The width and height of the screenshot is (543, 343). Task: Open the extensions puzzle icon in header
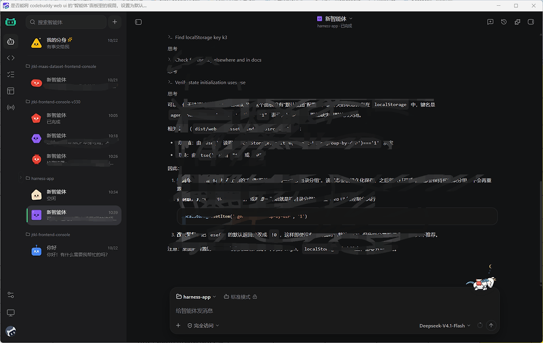[518, 22]
